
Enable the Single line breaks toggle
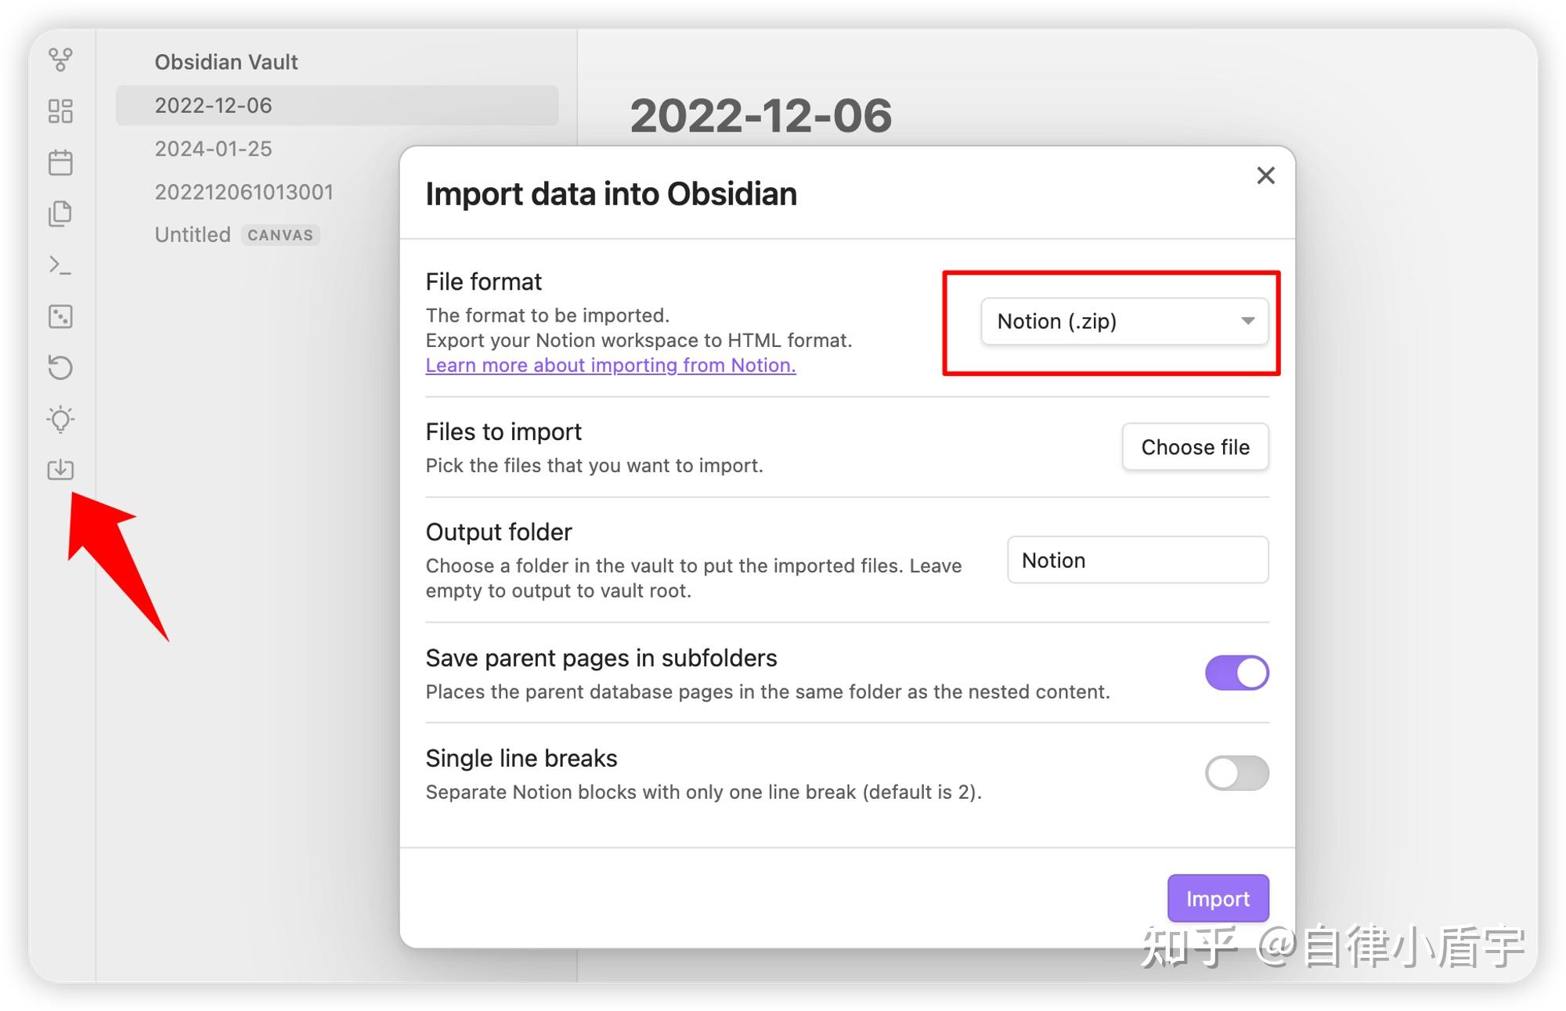click(x=1236, y=773)
